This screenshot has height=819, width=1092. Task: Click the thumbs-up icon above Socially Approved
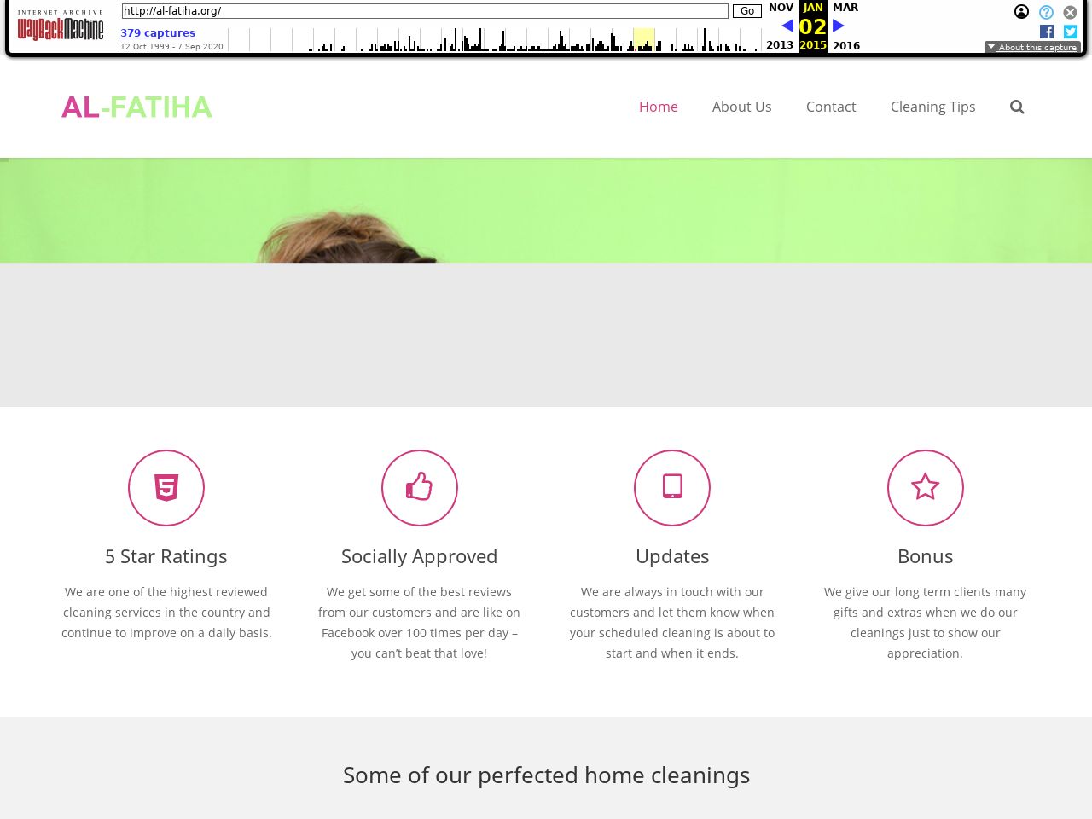click(x=419, y=488)
